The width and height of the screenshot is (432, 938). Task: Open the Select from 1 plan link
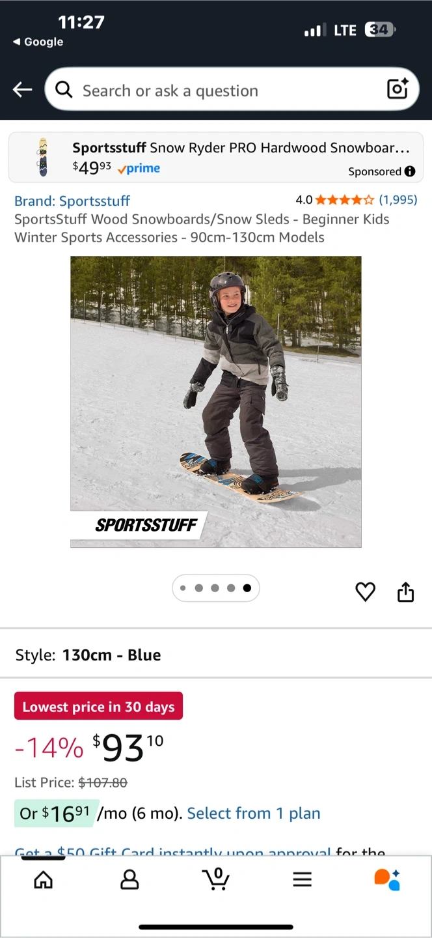254,813
